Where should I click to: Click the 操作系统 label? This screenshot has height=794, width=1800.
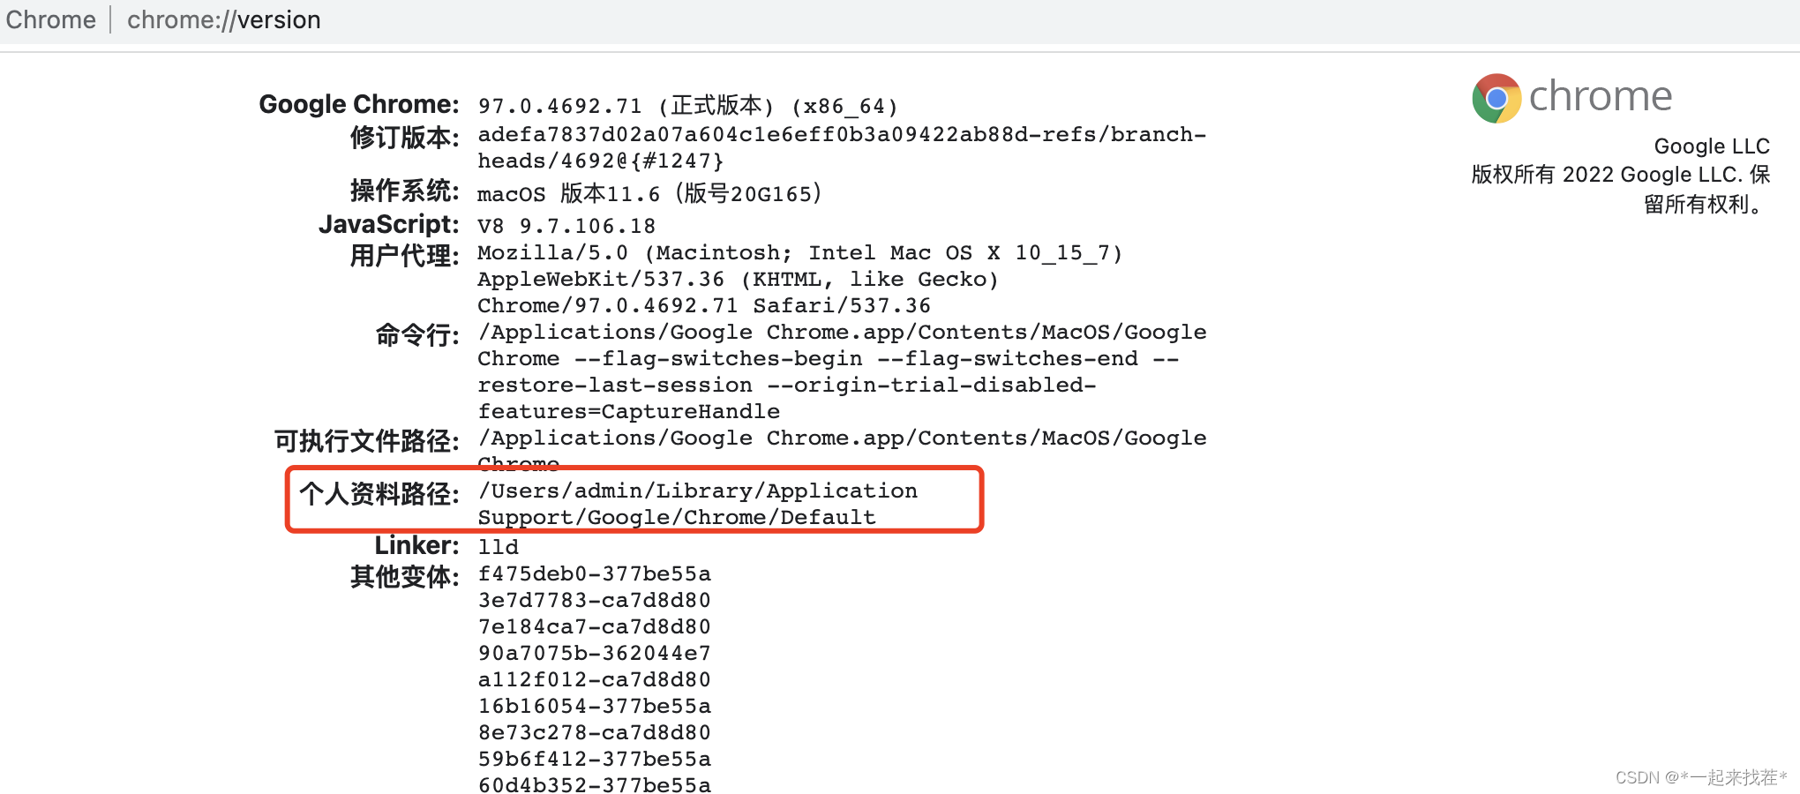pyautogui.click(x=405, y=191)
